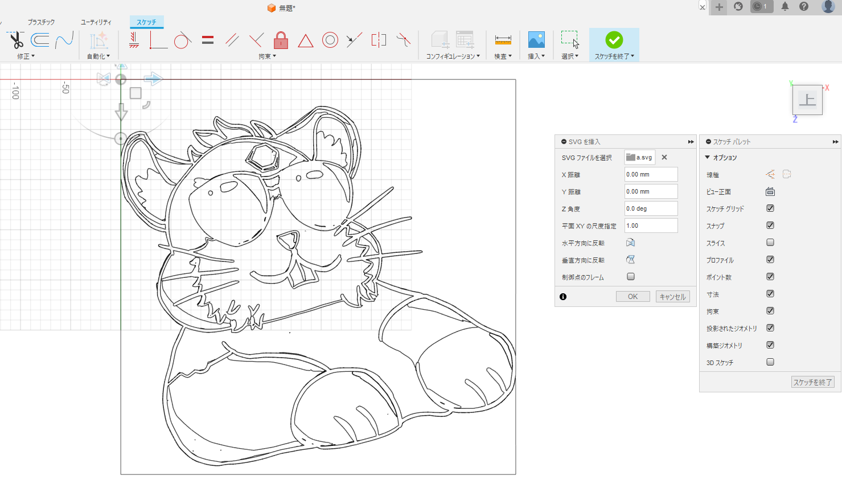Open the notifications bell

click(785, 7)
